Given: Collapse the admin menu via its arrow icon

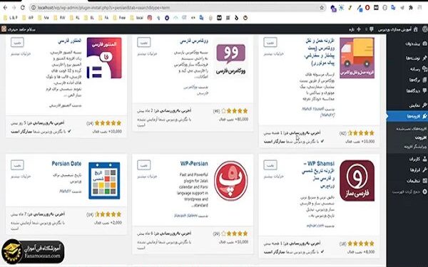Looking at the screenshot, I should point(424,192).
